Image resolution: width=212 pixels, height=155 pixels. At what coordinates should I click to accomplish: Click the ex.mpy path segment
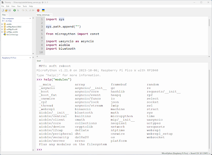pos(9,21)
